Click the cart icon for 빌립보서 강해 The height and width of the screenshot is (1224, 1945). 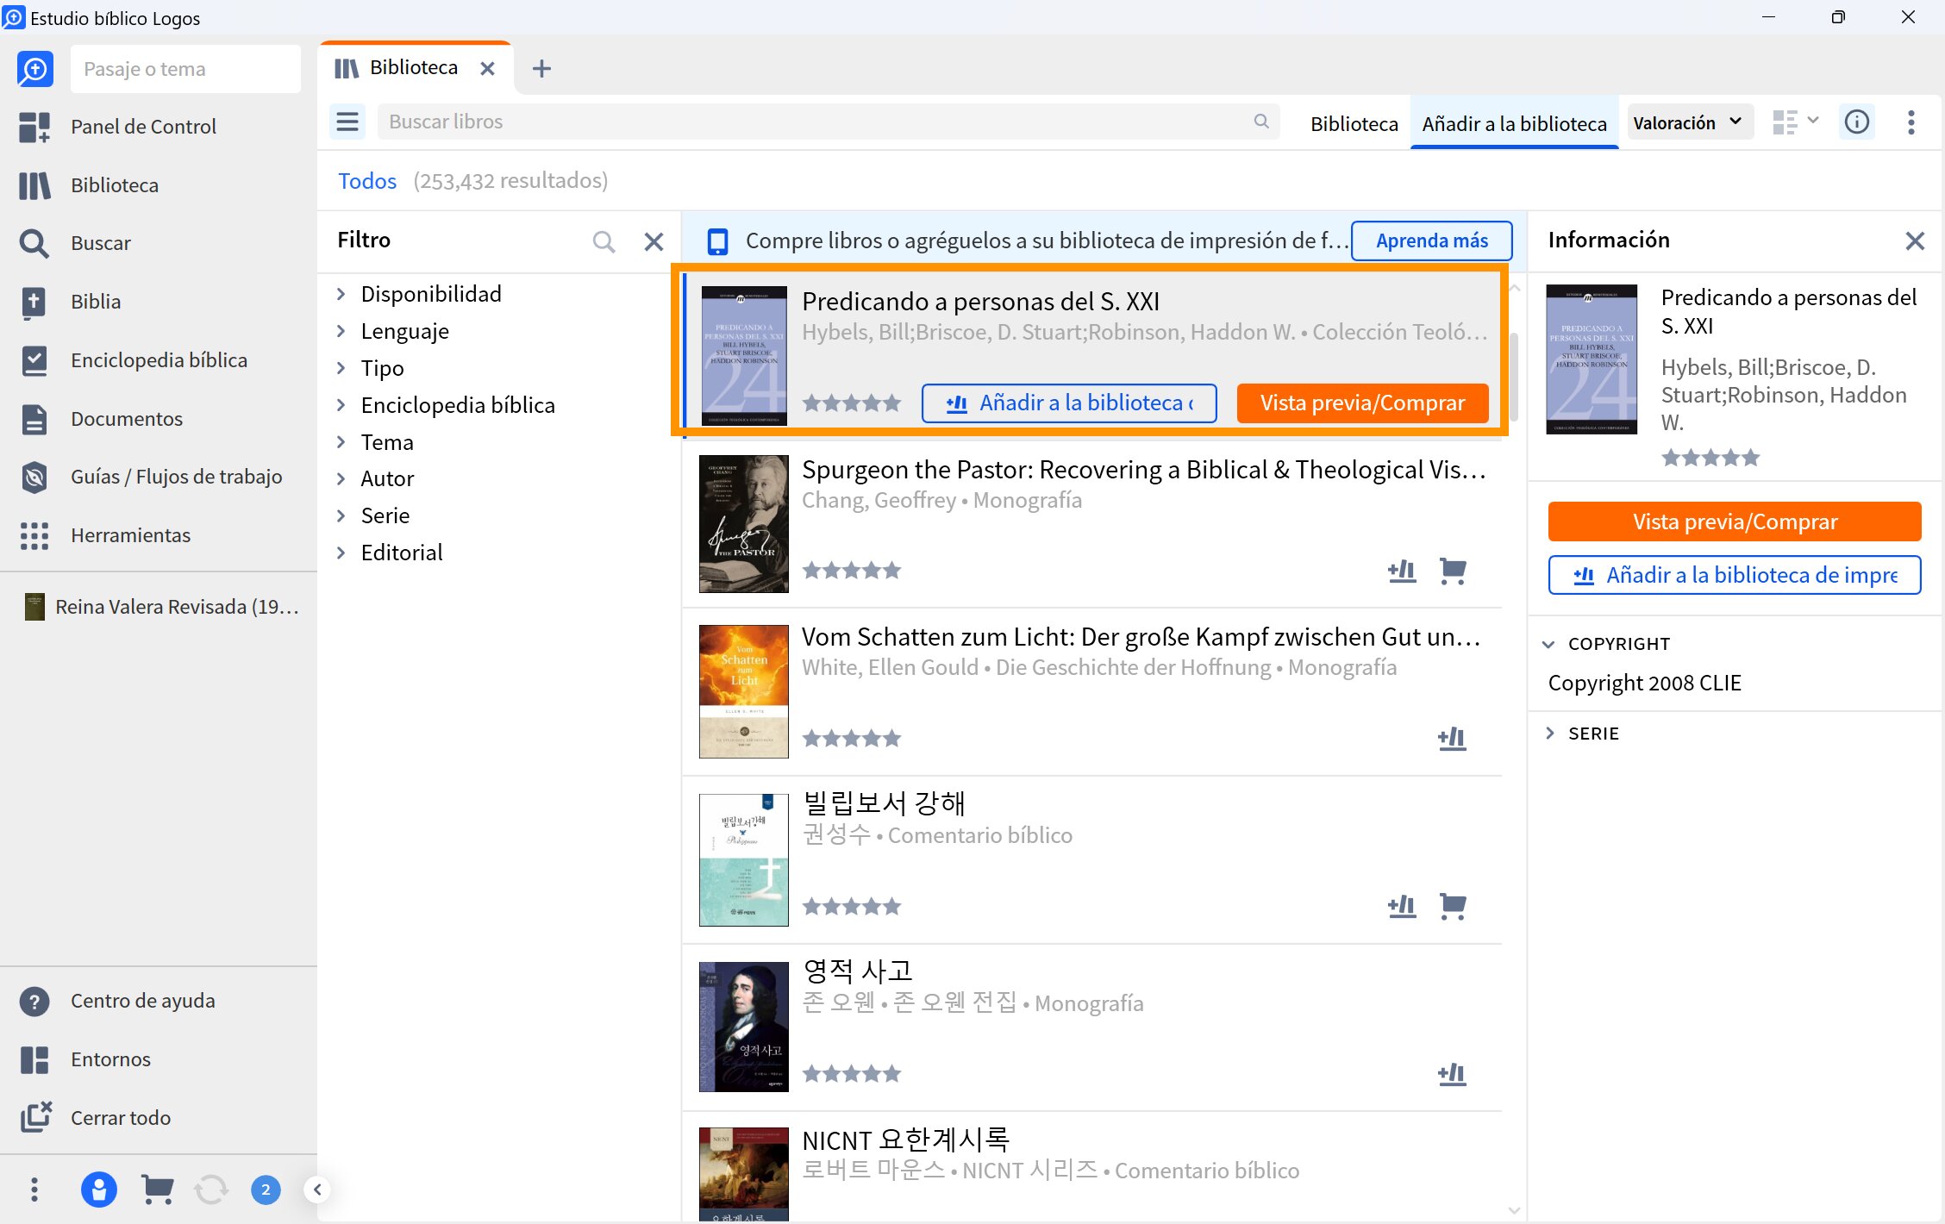[x=1453, y=906]
